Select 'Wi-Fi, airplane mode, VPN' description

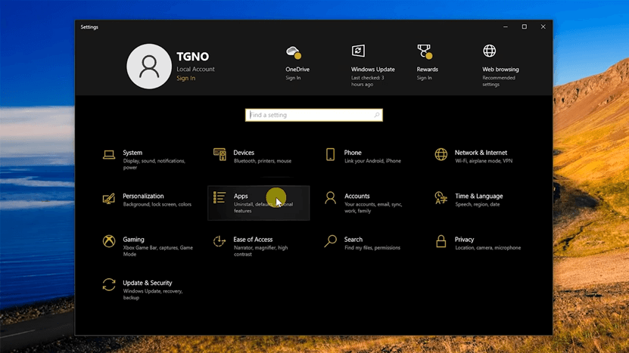point(484,161)
